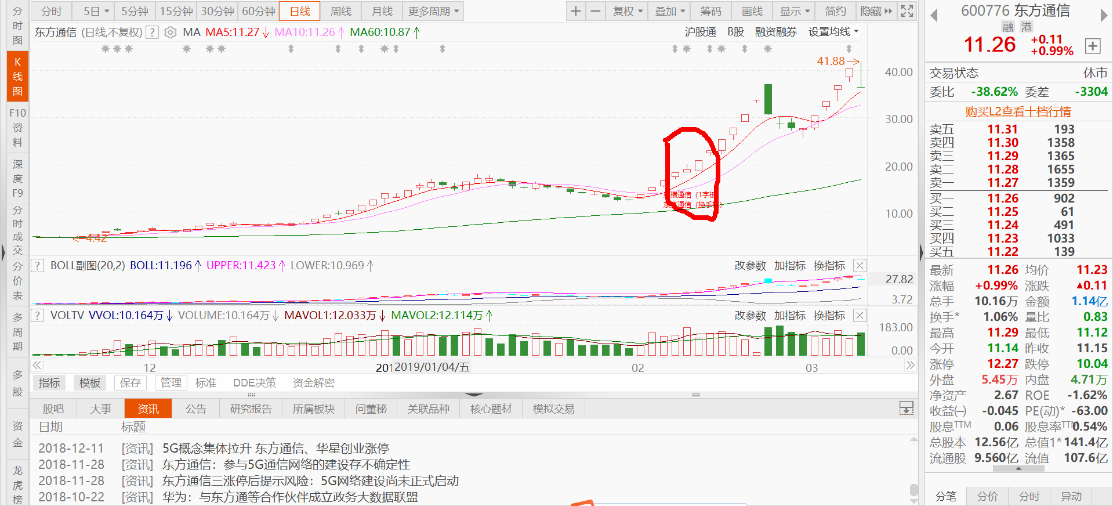
Task: Click the zoom out minus button
Action: coord(595,11)
